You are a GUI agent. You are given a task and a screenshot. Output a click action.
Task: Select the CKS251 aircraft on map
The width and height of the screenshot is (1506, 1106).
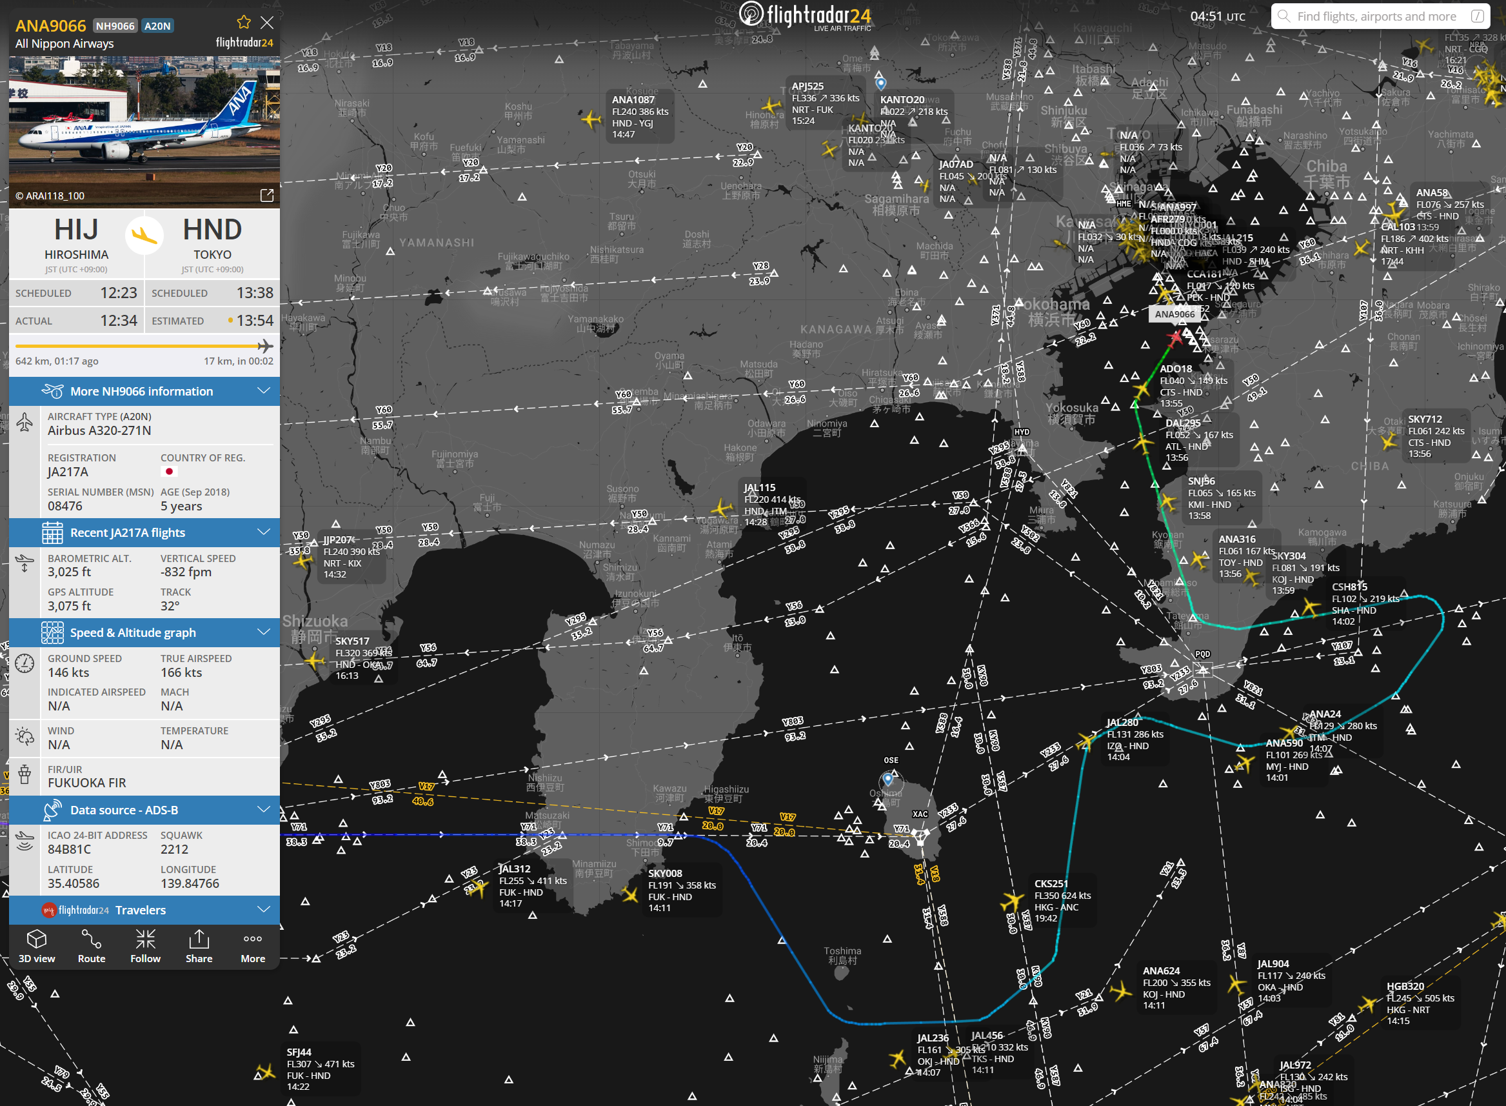point(1013,901)
